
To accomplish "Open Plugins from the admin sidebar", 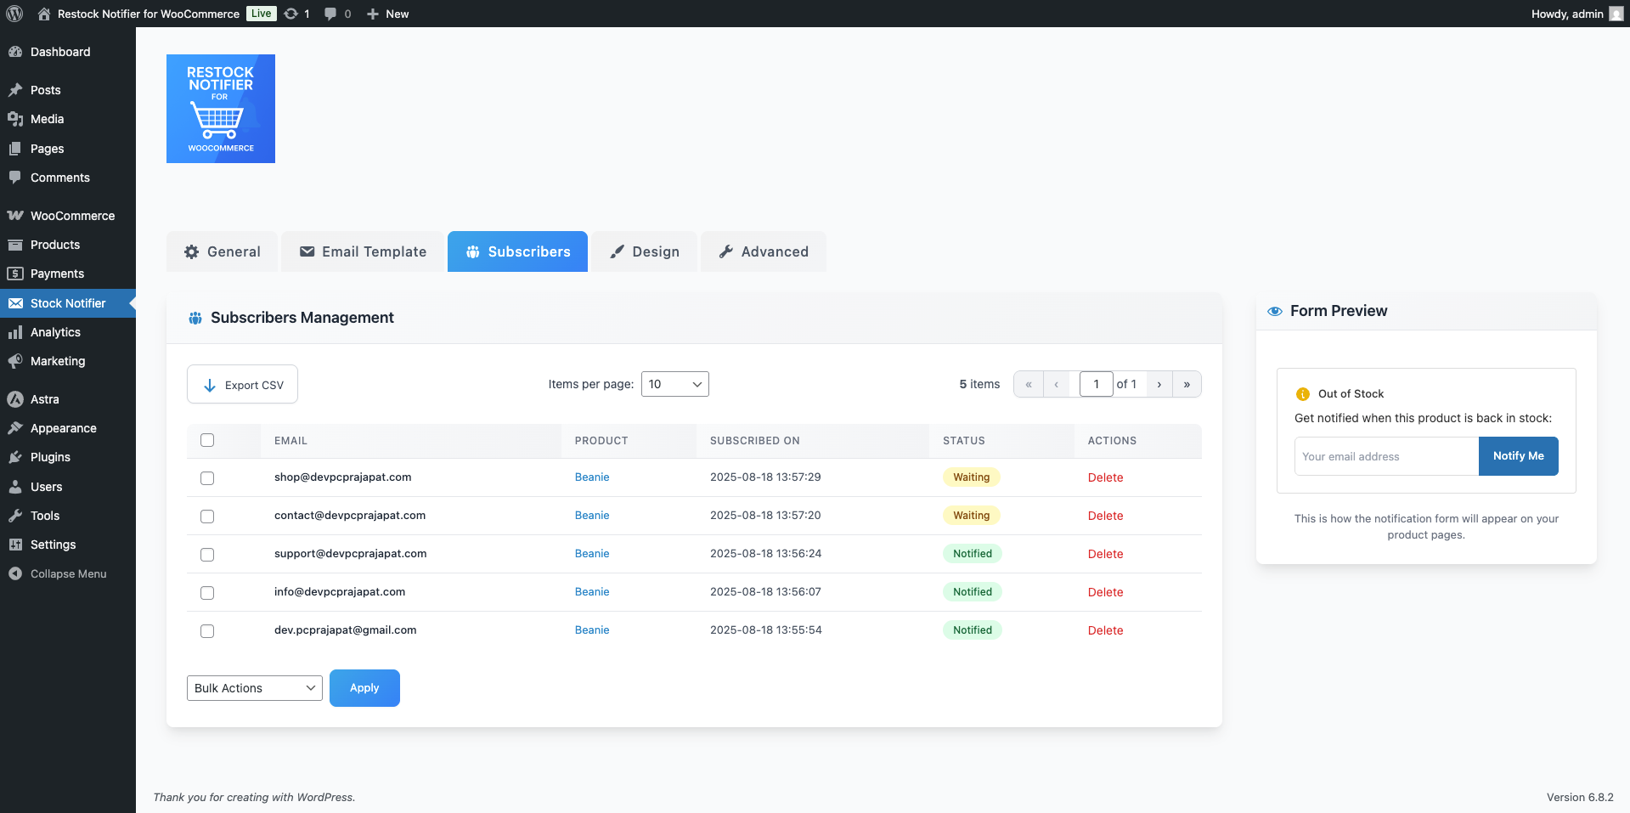I will click(x=48, y=456).
